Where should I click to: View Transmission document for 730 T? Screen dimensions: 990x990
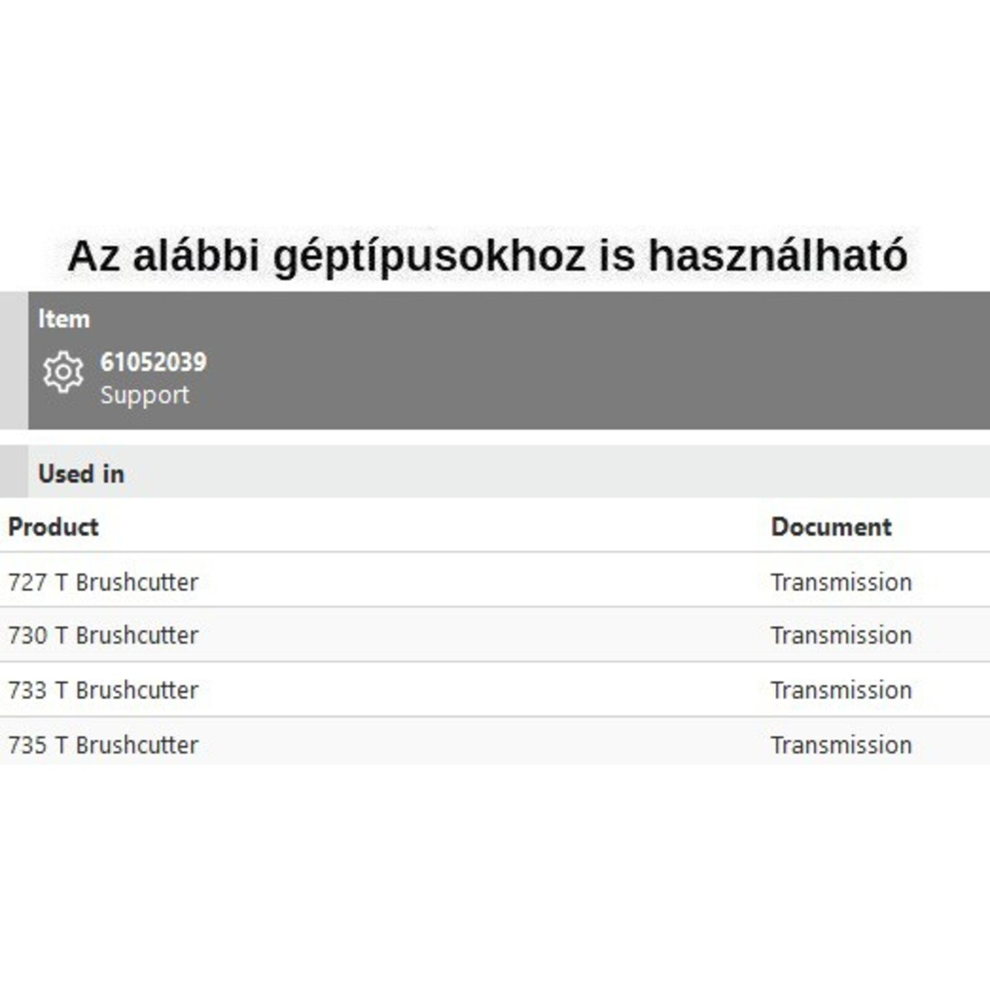(x=841, y=635)
